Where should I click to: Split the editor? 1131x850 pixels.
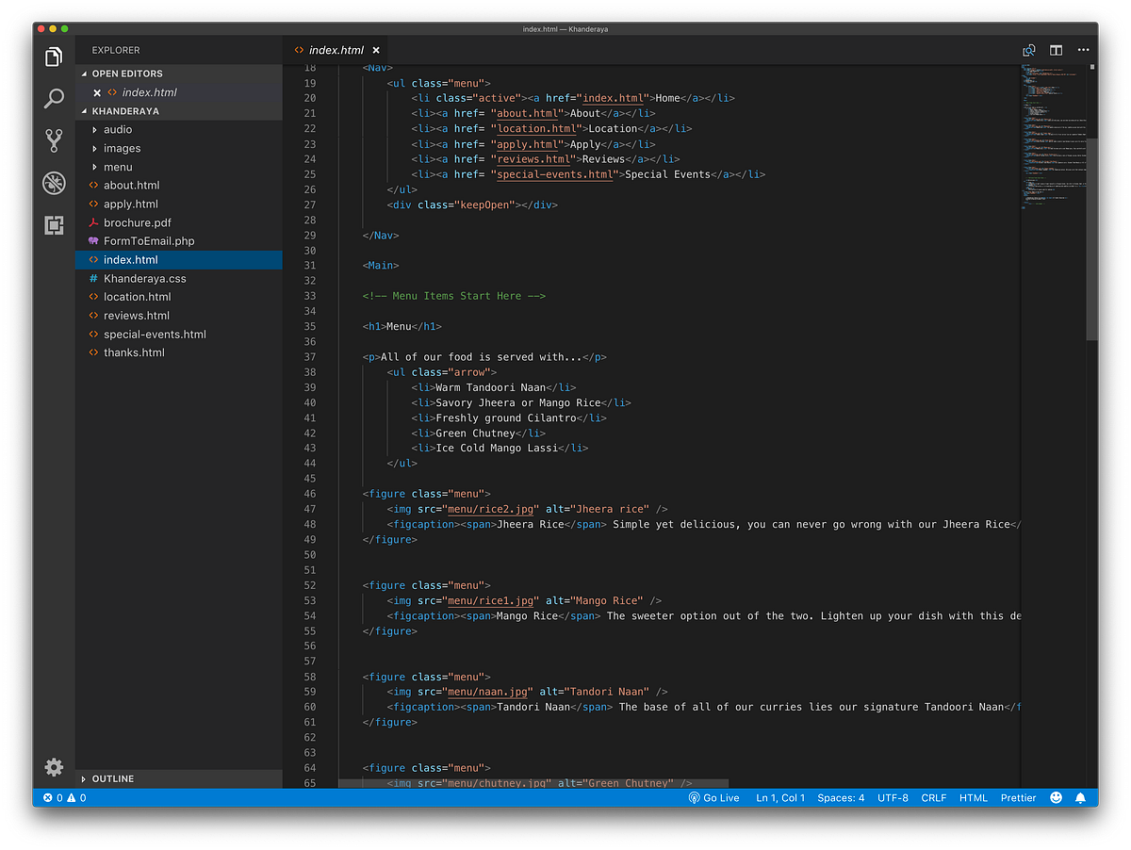[x=1055, y=50]
